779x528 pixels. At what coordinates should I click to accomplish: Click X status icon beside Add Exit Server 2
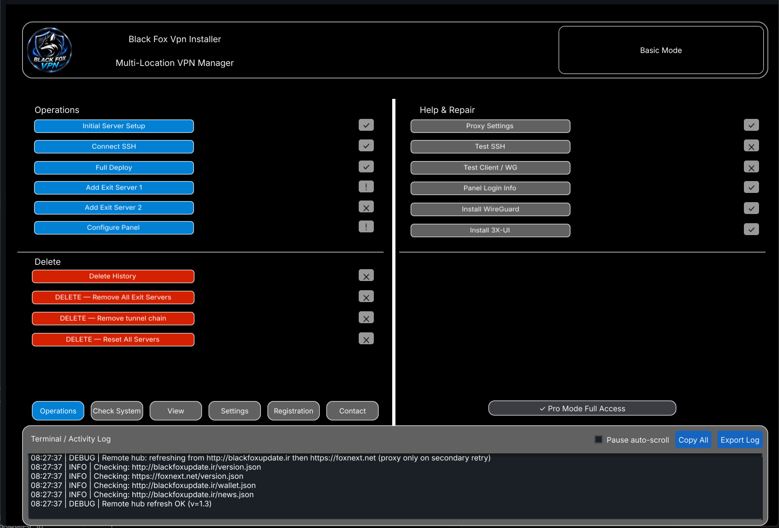pos(366,207)
